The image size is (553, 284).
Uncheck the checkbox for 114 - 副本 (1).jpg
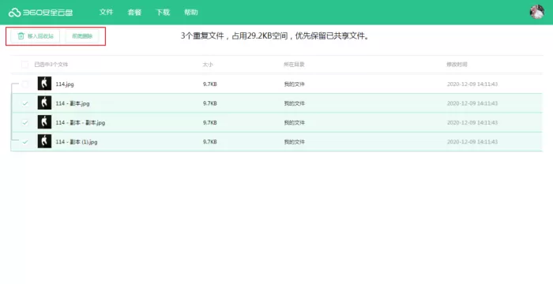(24, 142)
